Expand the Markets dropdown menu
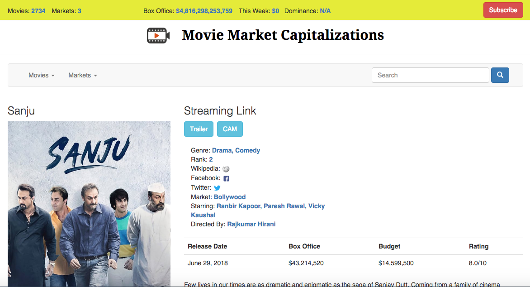This screenshot has height=287, width=530. tap(82, 75)
